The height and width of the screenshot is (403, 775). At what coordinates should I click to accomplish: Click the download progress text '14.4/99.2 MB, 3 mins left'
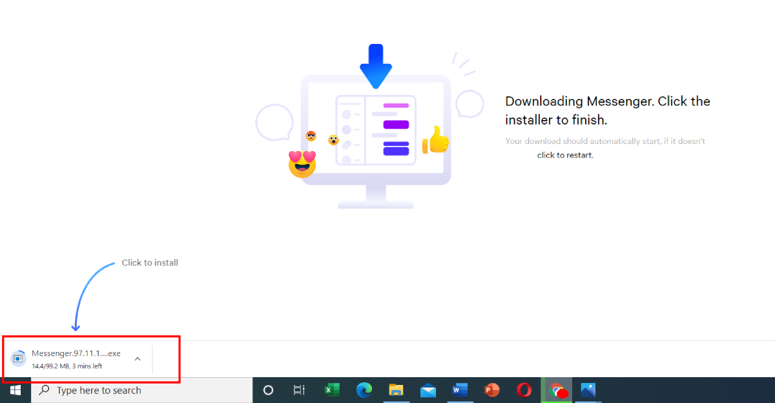(67, 366)
